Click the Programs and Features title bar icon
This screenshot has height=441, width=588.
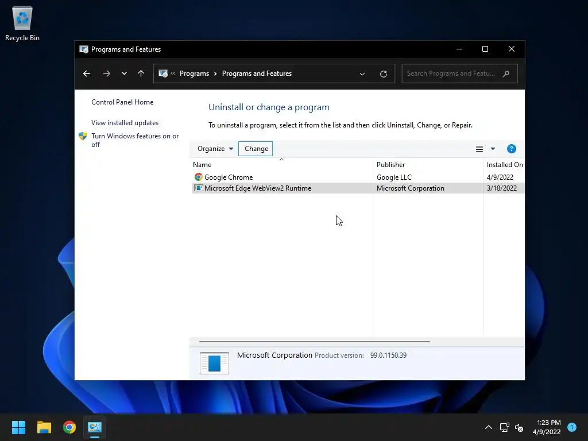(x=84, y=49)
